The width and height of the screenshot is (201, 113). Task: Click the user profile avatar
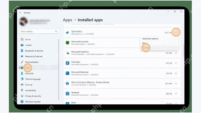coord(23,21)
